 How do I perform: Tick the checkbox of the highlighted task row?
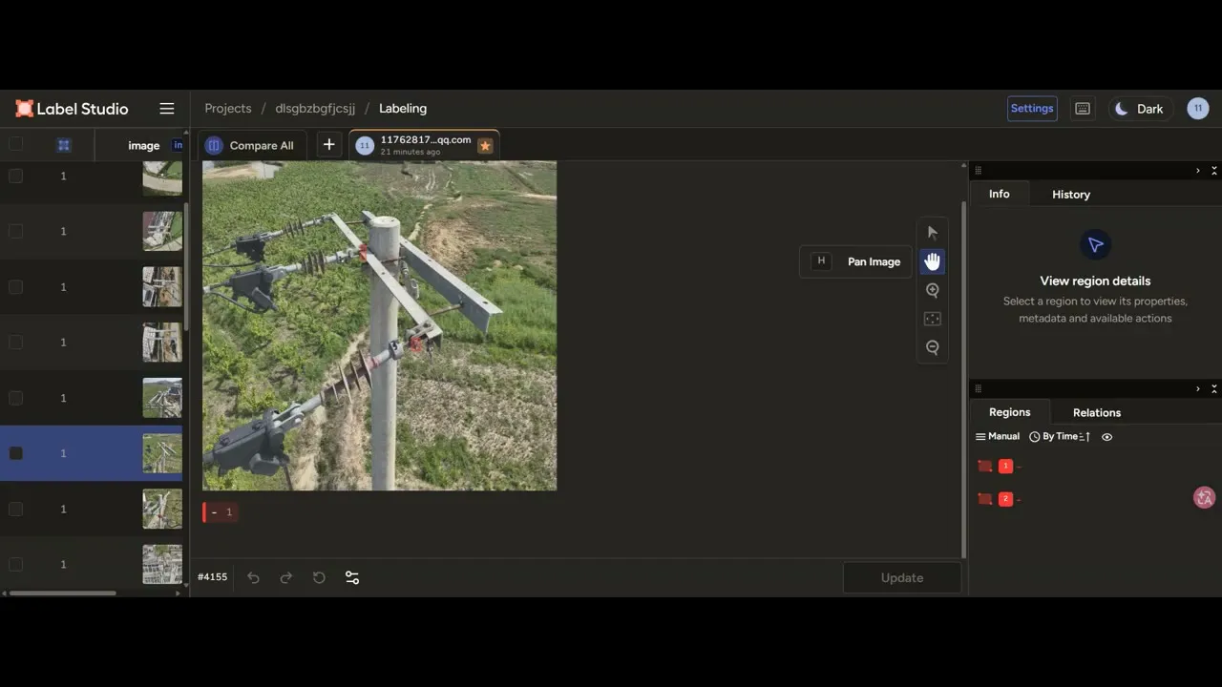(15, 453)
